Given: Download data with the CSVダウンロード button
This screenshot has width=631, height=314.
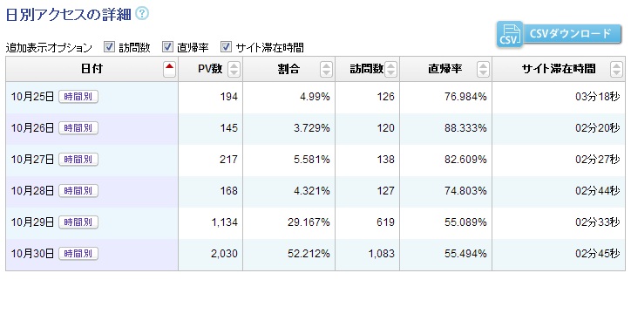Looking at the screenshot, I should [x=559, y=34].
